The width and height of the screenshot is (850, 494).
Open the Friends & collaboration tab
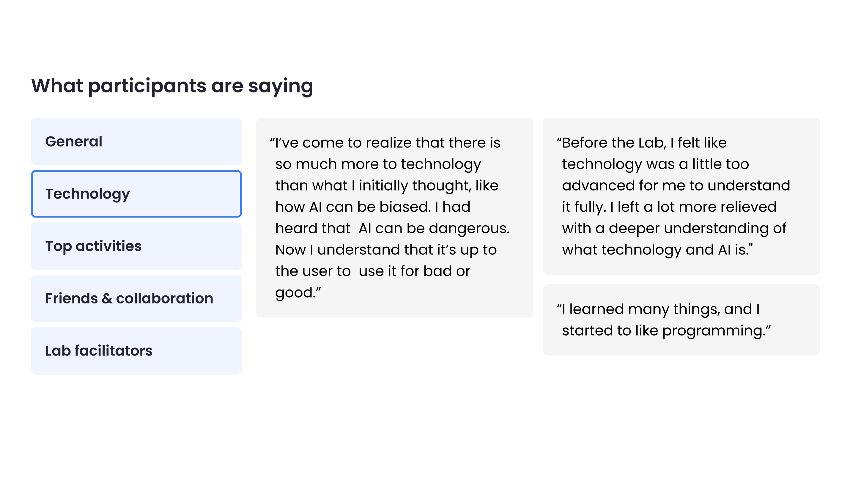136,298
